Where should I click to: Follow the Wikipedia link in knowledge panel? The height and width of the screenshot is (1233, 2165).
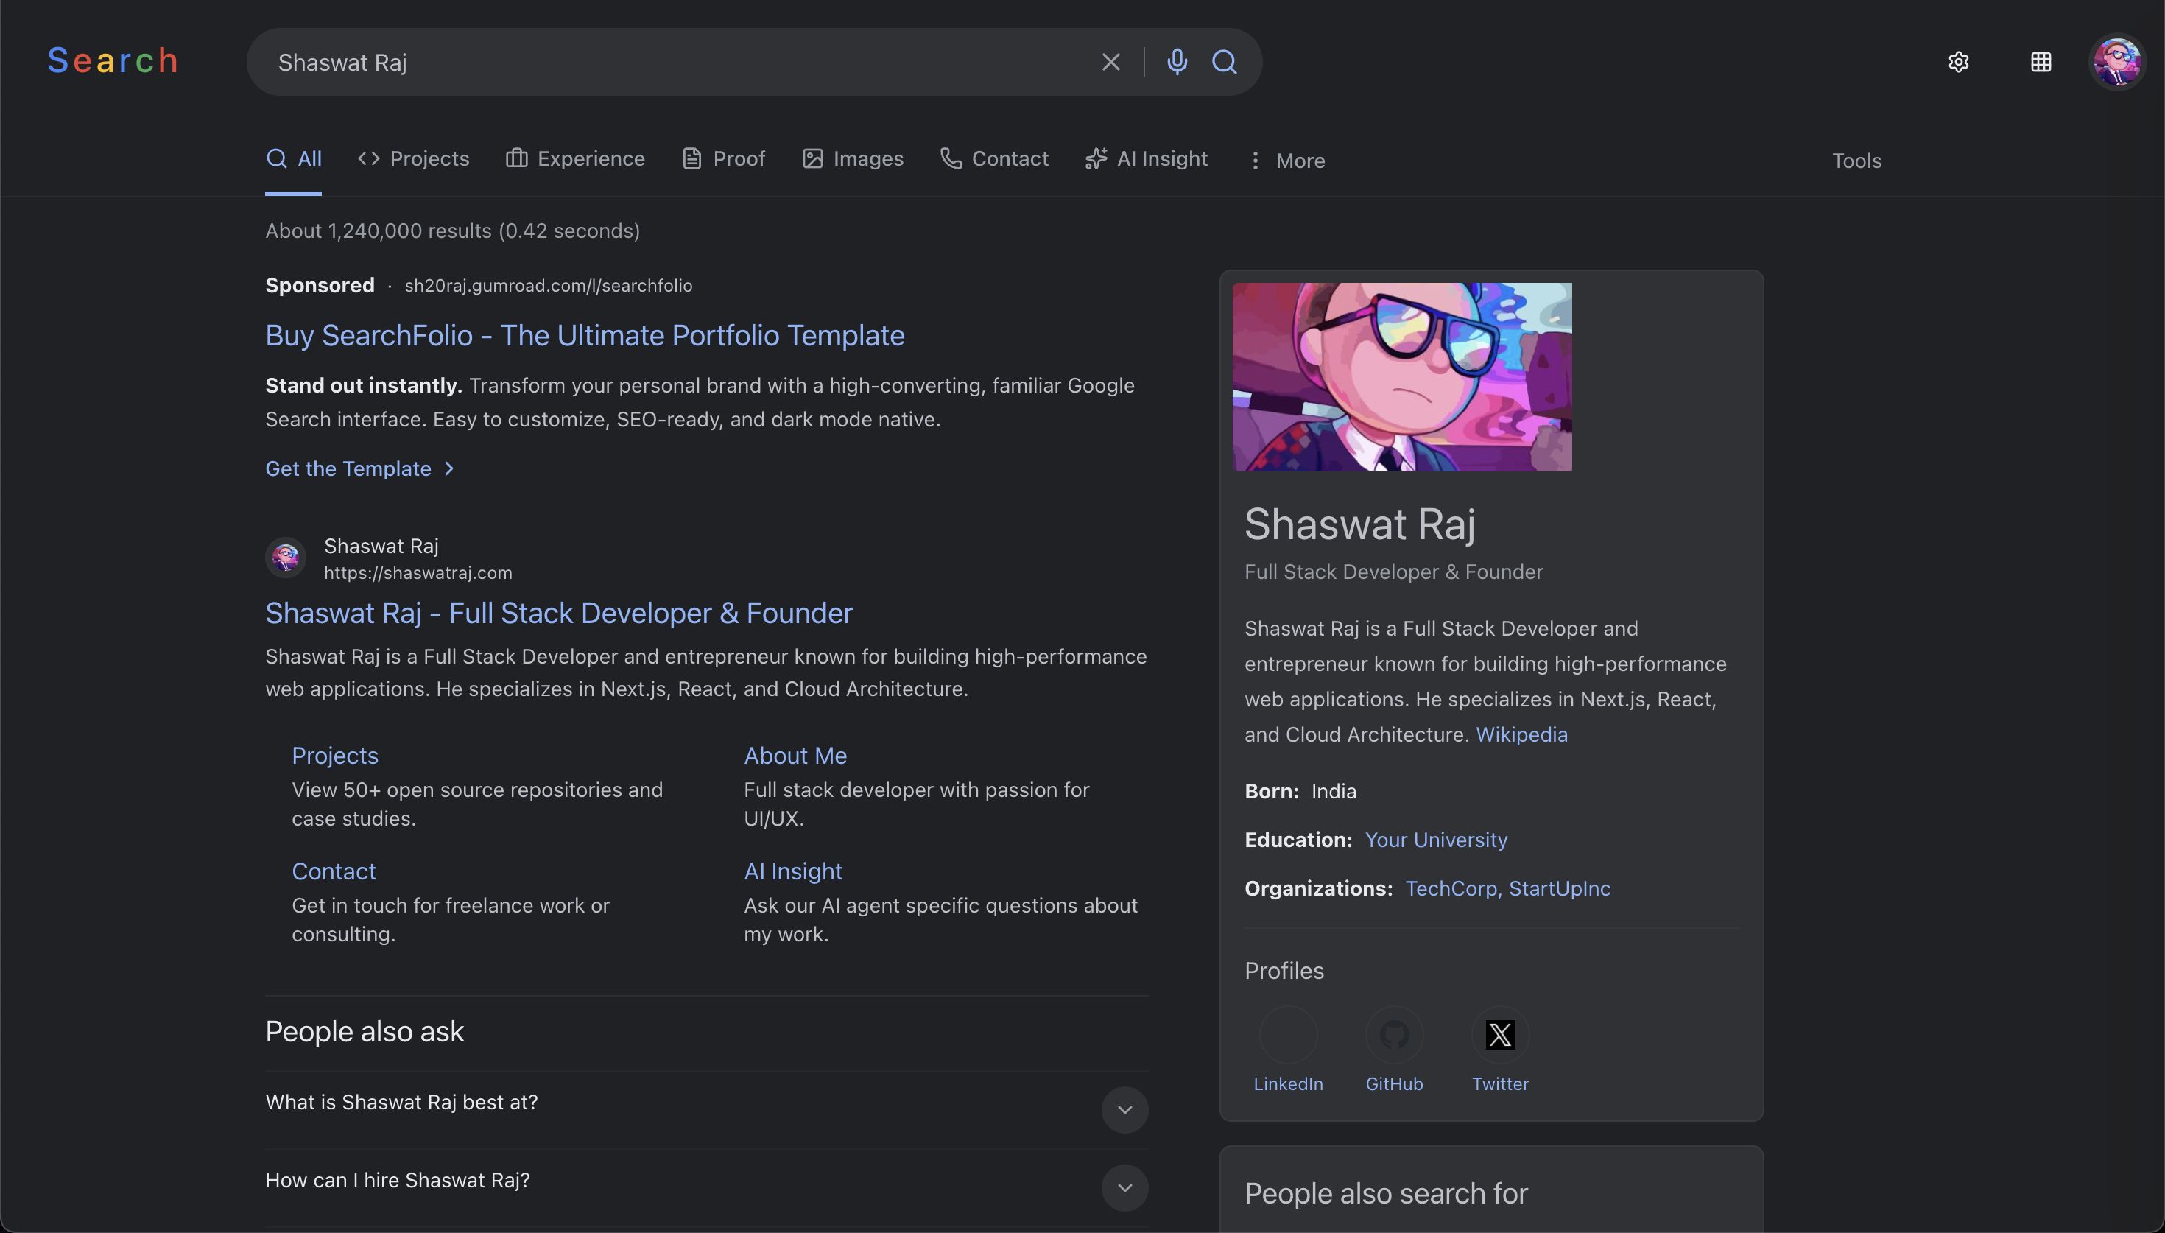[x=1521, y=734]
